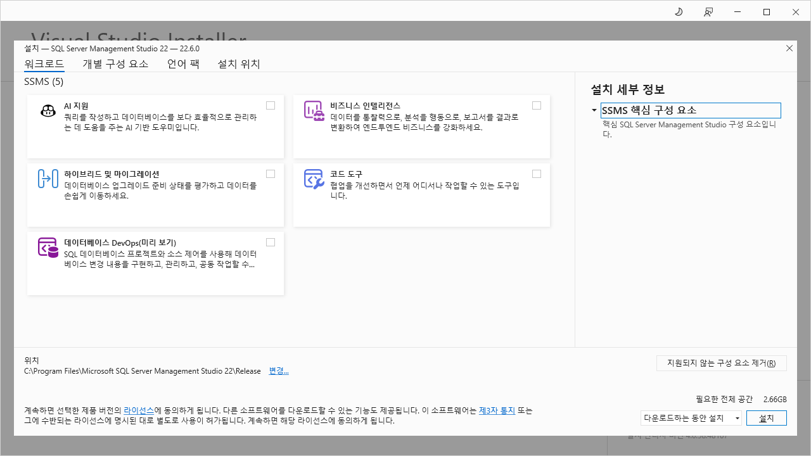The image size is (811, 456).
Task: Switch to the 워크로드 tab
Action: pos(44,64)
